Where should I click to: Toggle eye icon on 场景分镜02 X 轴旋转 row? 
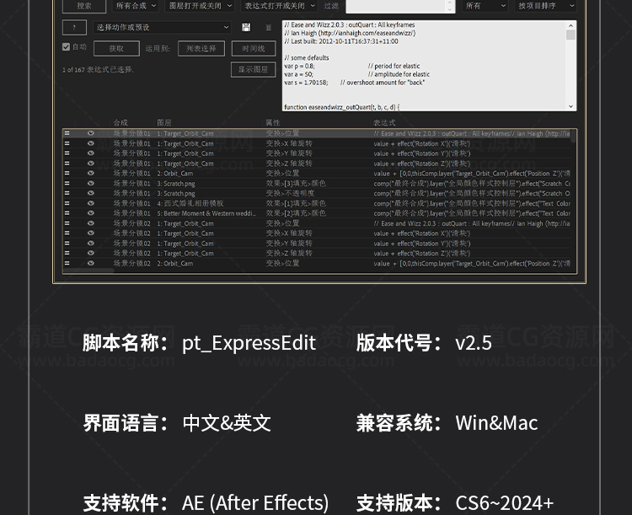(x=91, y=233)
